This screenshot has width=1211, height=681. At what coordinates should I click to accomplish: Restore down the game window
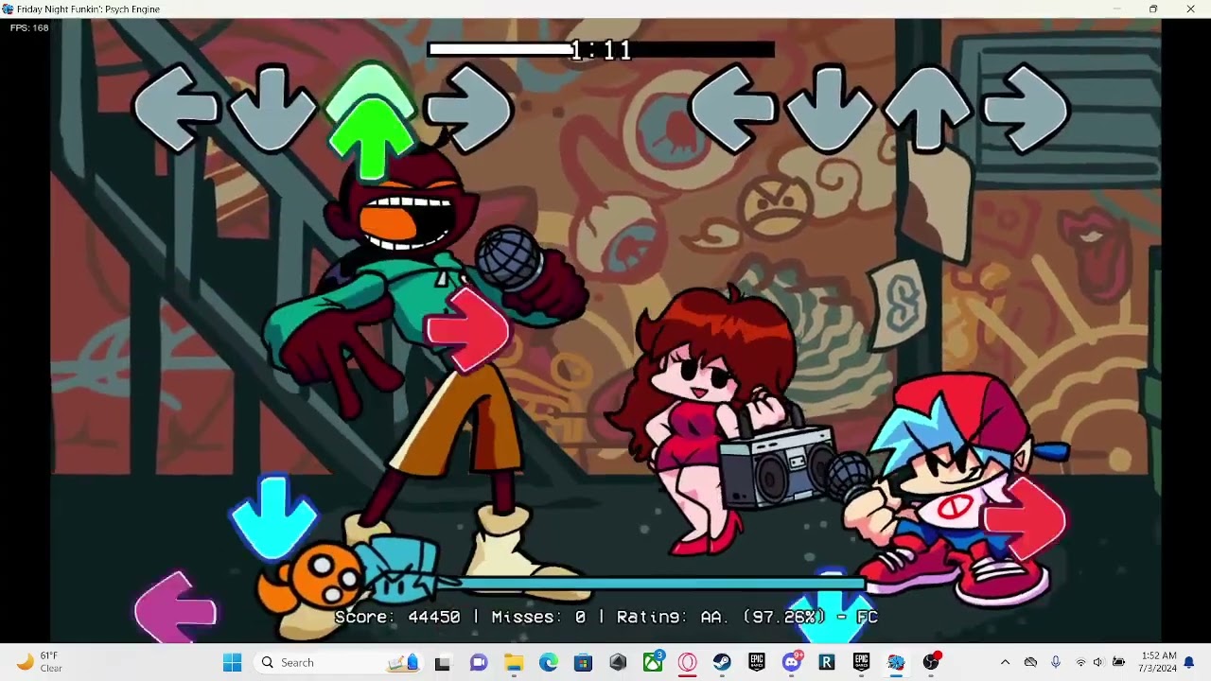tap(1152, 9)
